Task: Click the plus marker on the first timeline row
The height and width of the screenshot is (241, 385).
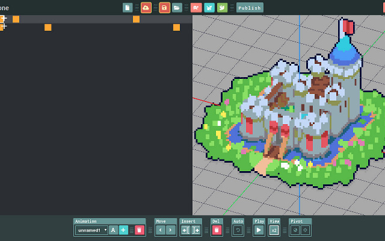Action: [4, 19]
